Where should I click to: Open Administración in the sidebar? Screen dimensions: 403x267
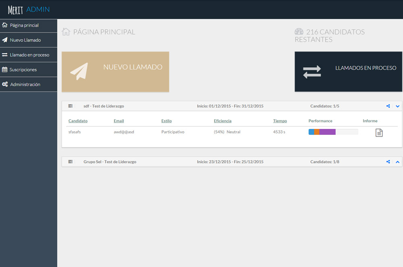pos(25,85)
